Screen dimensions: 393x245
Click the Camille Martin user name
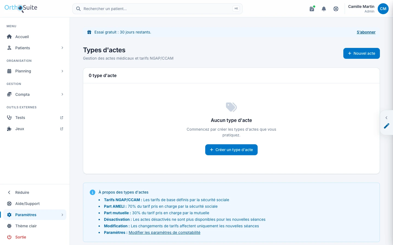click(x=361, y=7)
